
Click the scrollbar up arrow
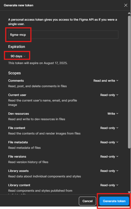coord(129,13)
